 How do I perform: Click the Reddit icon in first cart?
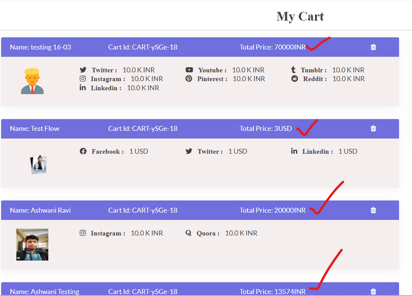click(295, 79)
